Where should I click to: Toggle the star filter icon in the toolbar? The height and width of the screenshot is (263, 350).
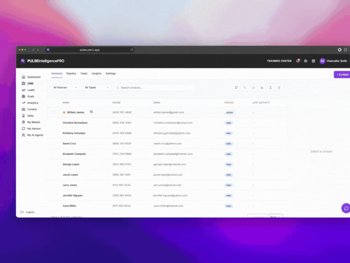click(x=253, y=88)
